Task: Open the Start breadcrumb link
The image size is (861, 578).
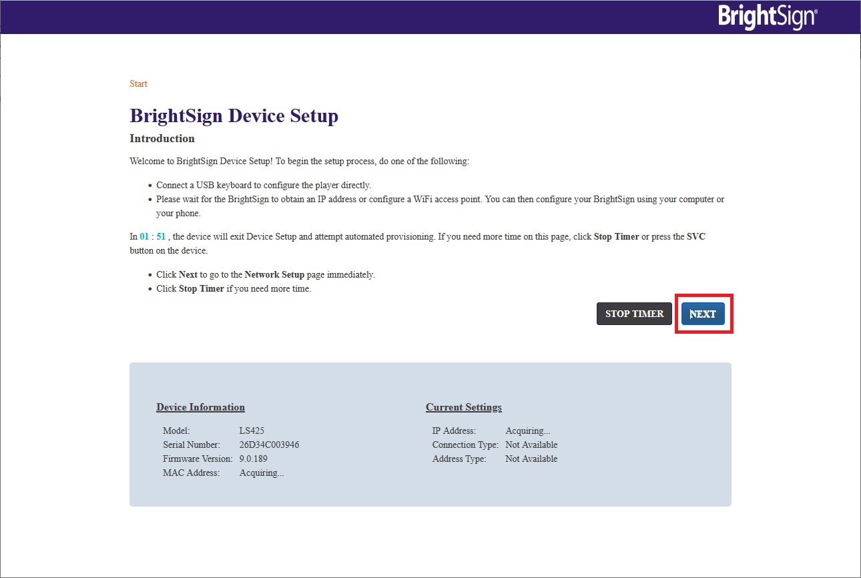Action: 138,83
